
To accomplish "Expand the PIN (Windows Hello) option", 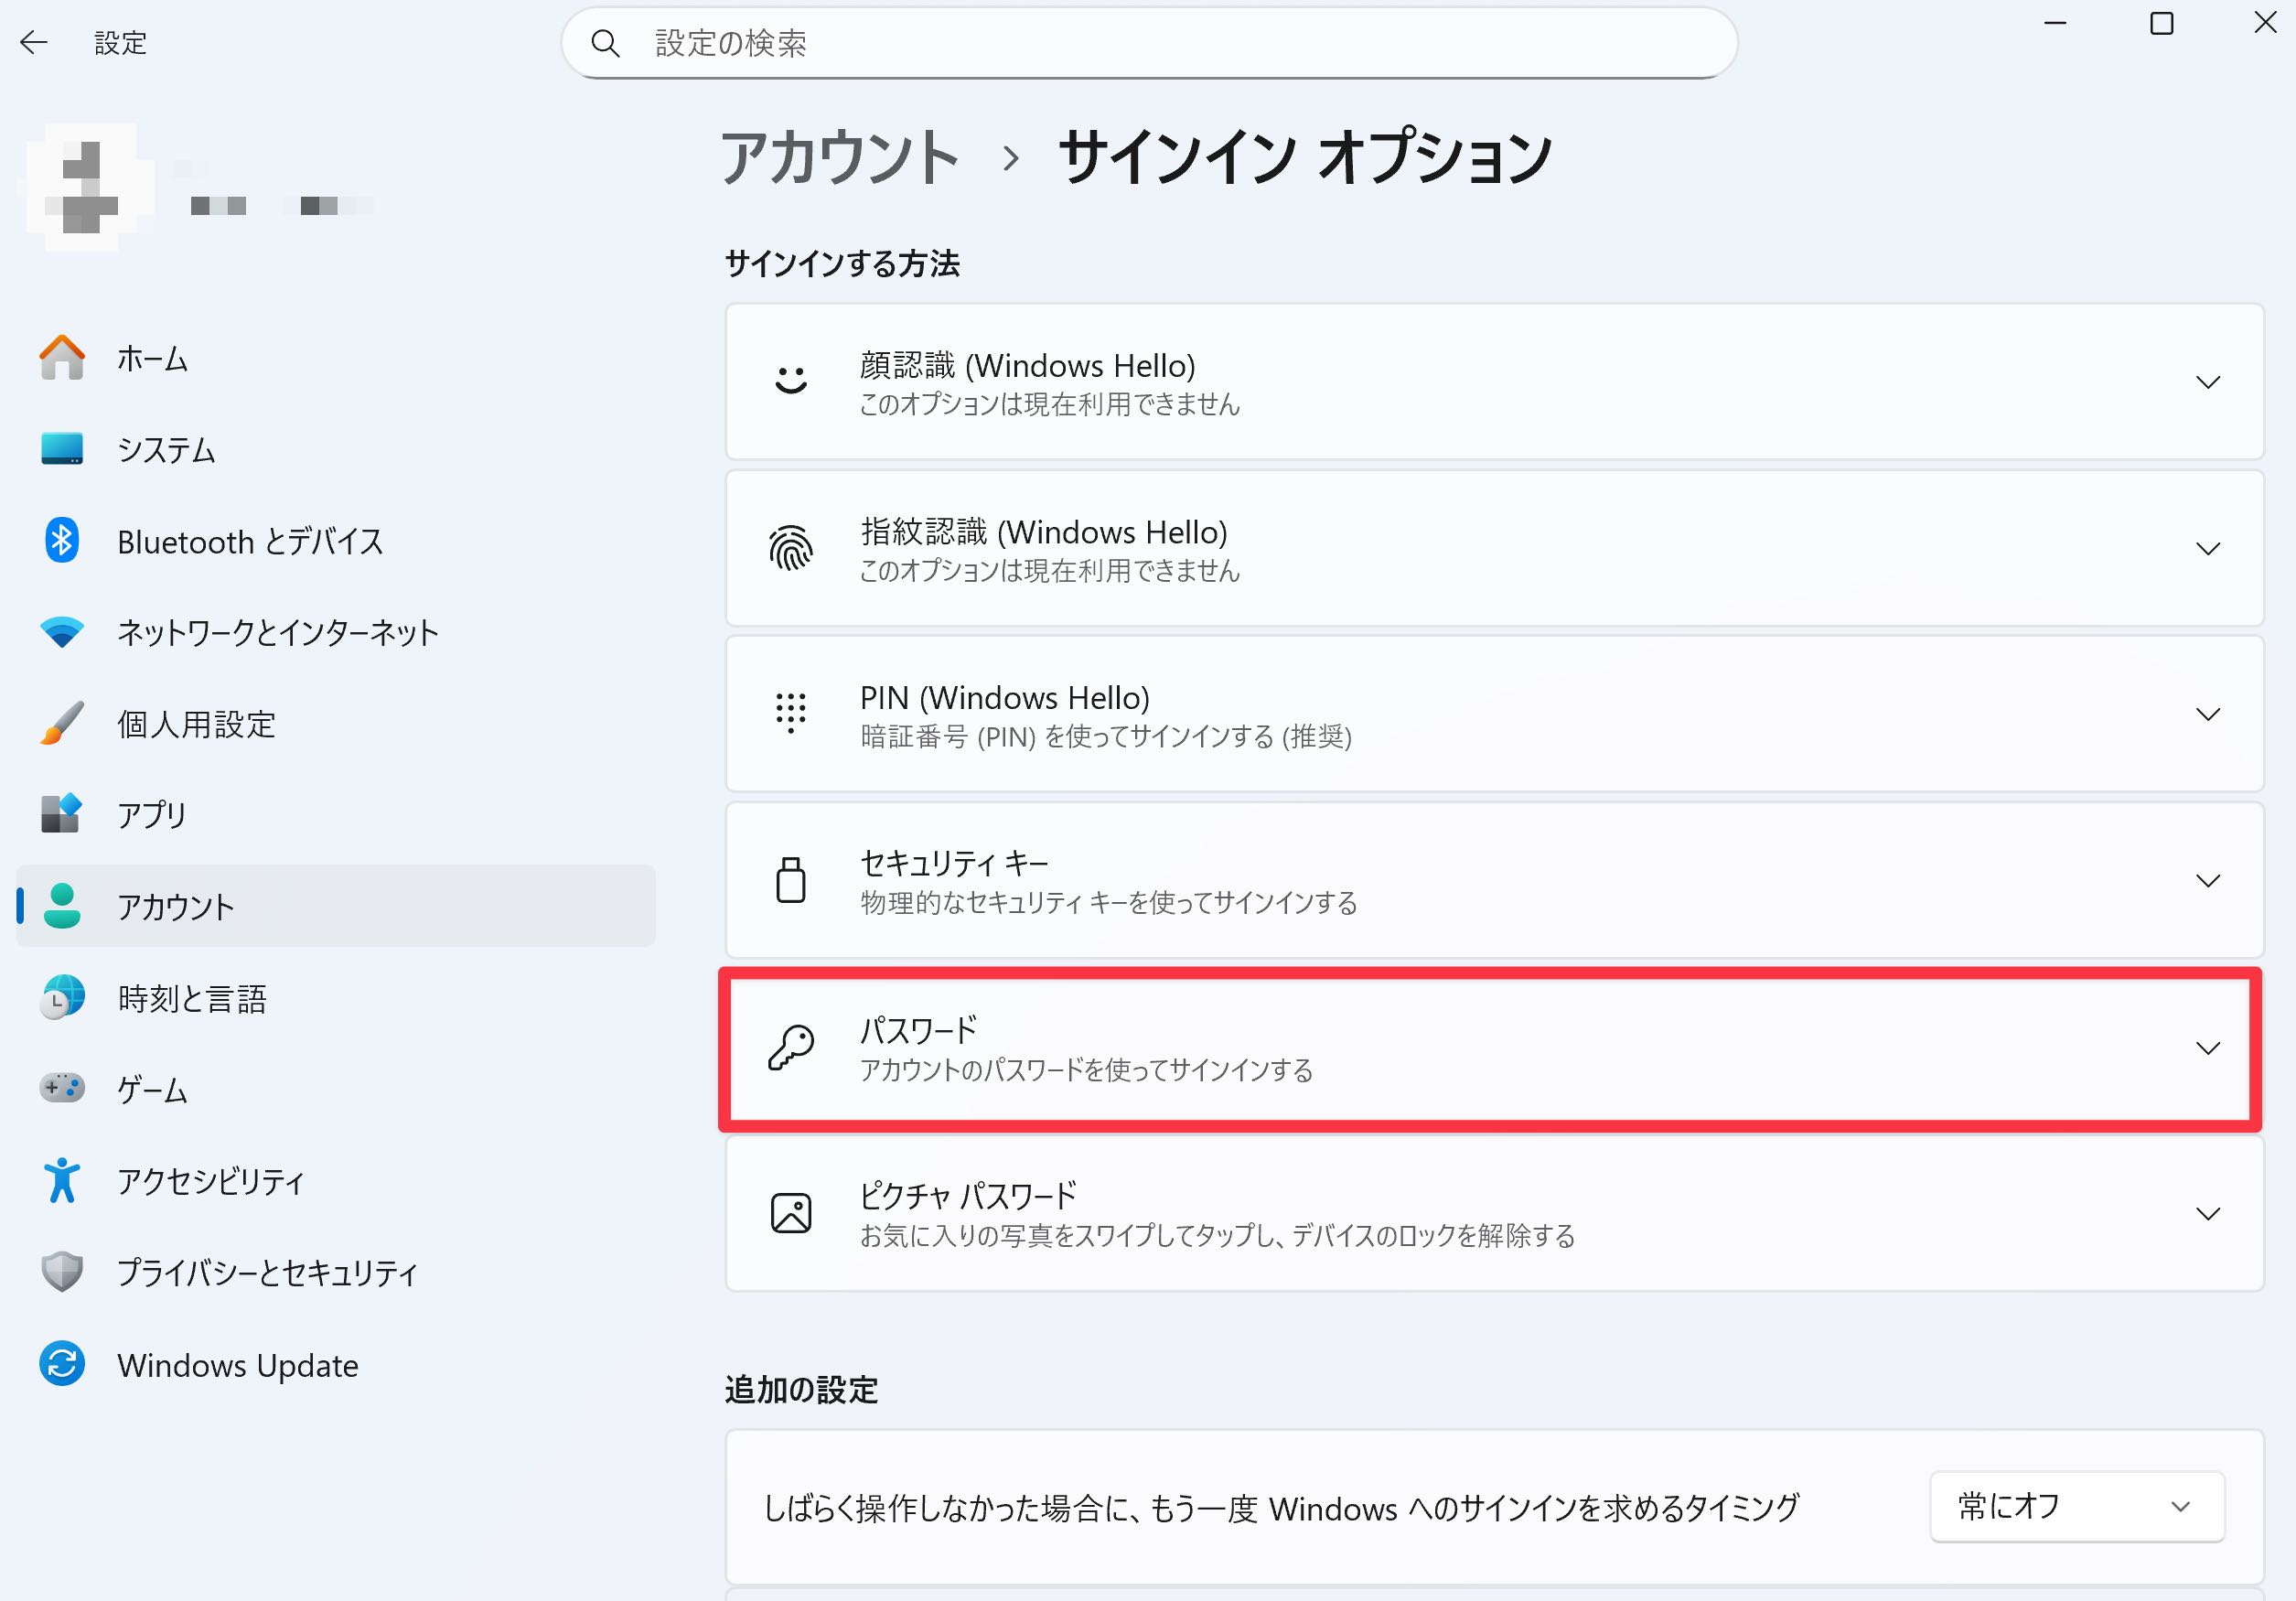I will pos(2207,714).
